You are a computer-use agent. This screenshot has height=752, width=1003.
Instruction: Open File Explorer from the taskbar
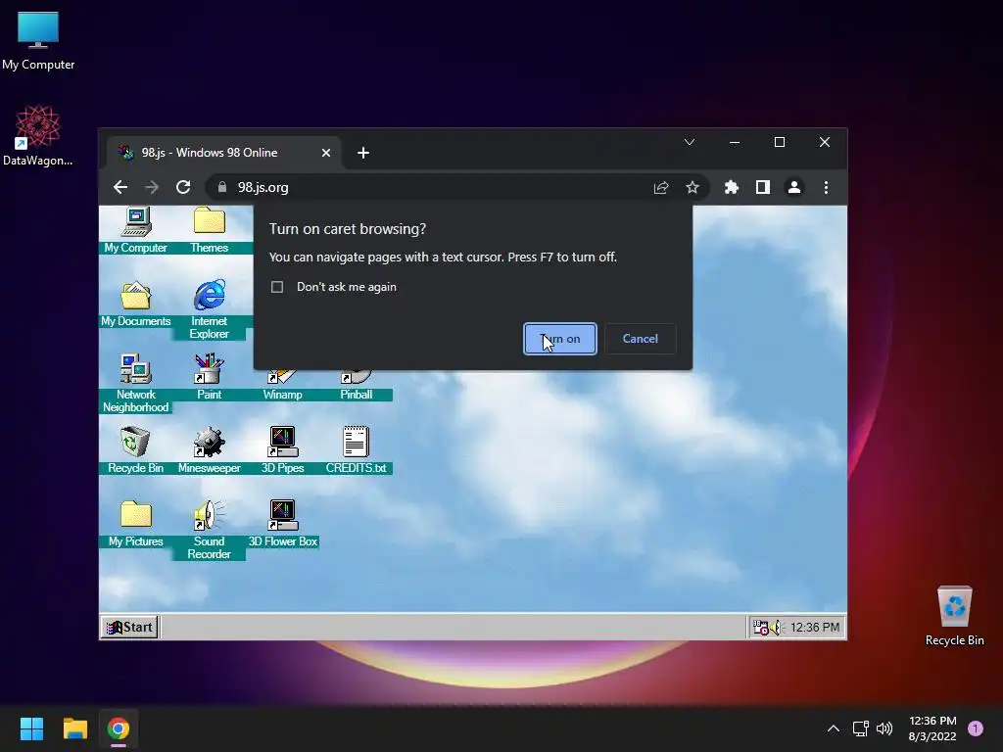(74, 728)
